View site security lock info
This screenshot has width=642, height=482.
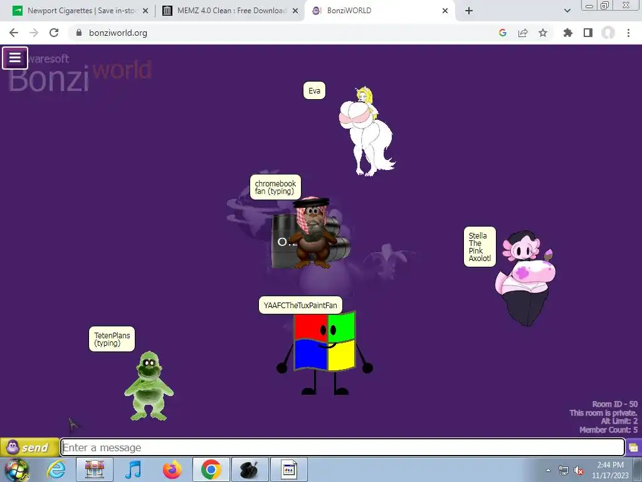tap(79, 33)
